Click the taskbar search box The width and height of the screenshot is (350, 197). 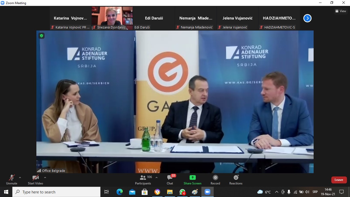(56, 192)
